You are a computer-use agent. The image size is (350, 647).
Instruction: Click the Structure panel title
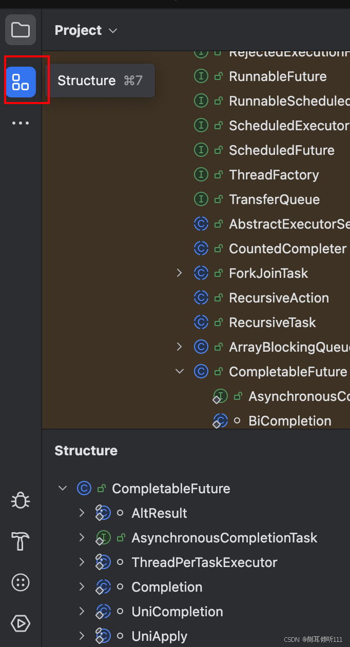pos(86,451)
